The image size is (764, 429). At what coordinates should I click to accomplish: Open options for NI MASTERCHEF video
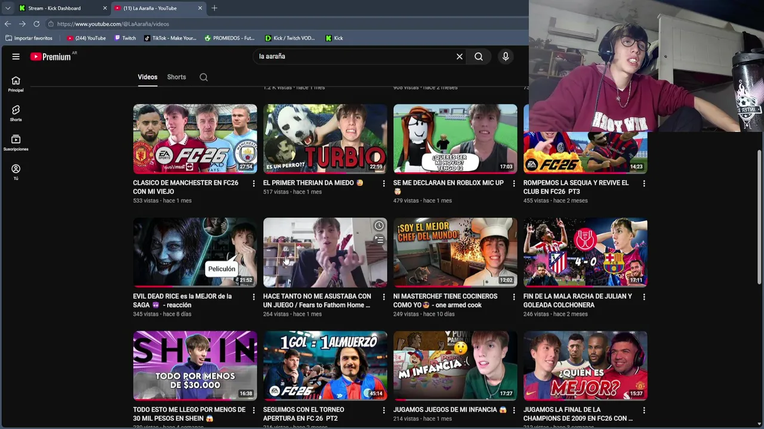point(514,297)
